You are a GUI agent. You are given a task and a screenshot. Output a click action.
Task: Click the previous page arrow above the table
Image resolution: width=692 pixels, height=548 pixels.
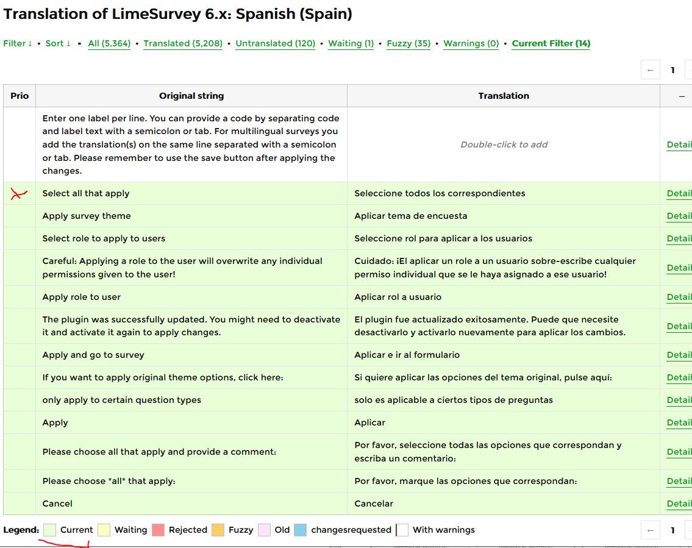(650, 70)
